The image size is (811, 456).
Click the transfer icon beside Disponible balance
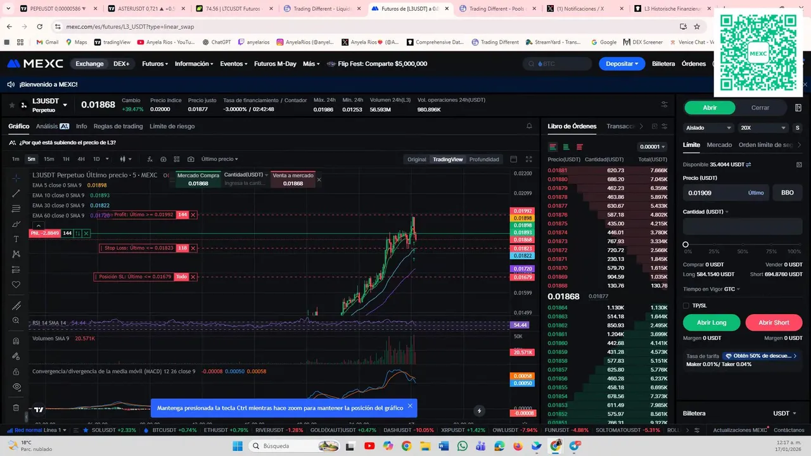(748, 165)
